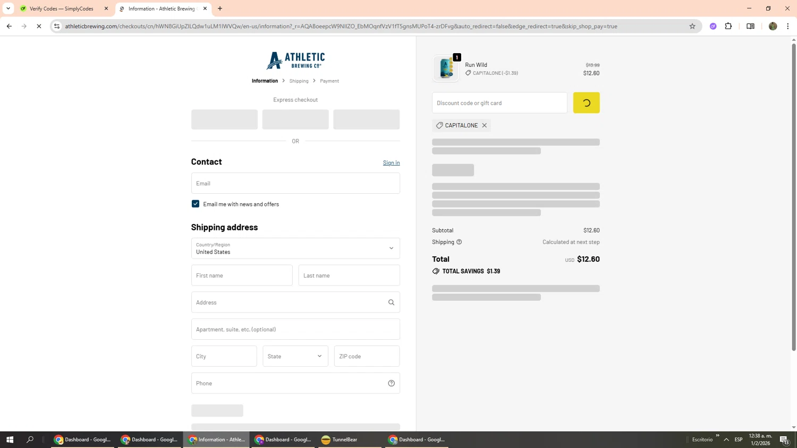This screenshot has width=797, height=448.
Task: Close the Verify Codes SimplyCodes tab
Action: [x=106, y=8]
